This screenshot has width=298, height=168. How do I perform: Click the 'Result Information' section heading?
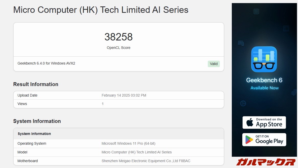point(36,84)
